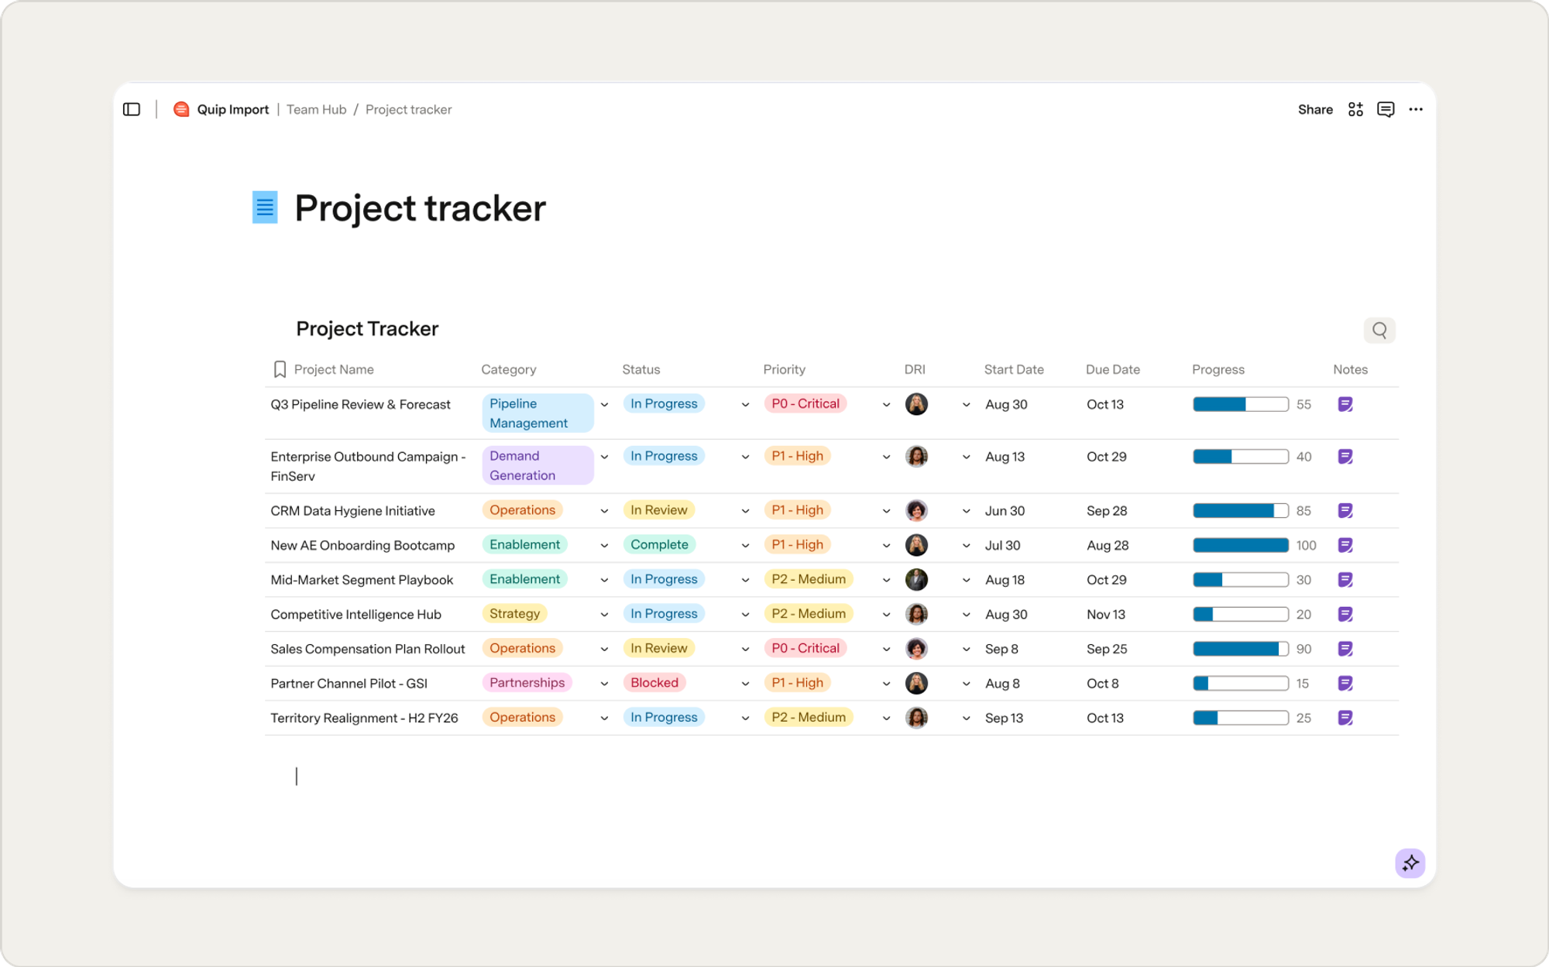
Task: Click the apps grid icon beside Share
Action: coord(1355,109)
